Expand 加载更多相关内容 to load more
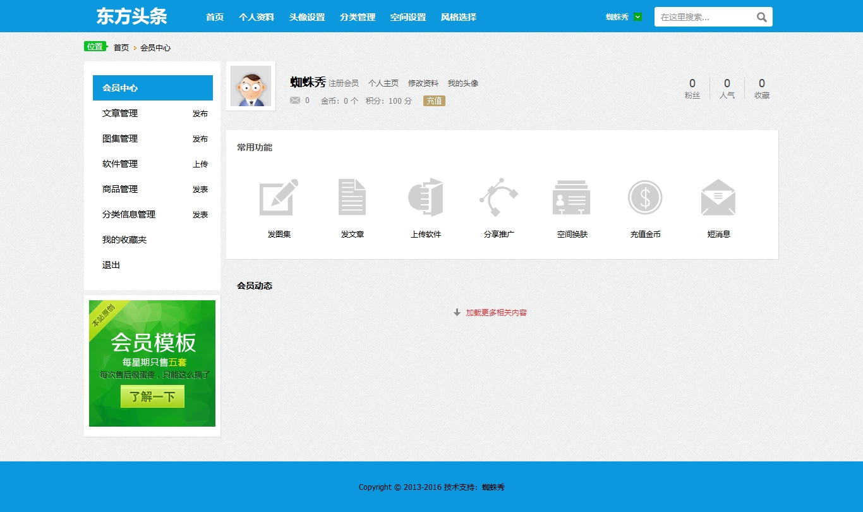This screenshot has height=512, width=863. tap(496, 312)
